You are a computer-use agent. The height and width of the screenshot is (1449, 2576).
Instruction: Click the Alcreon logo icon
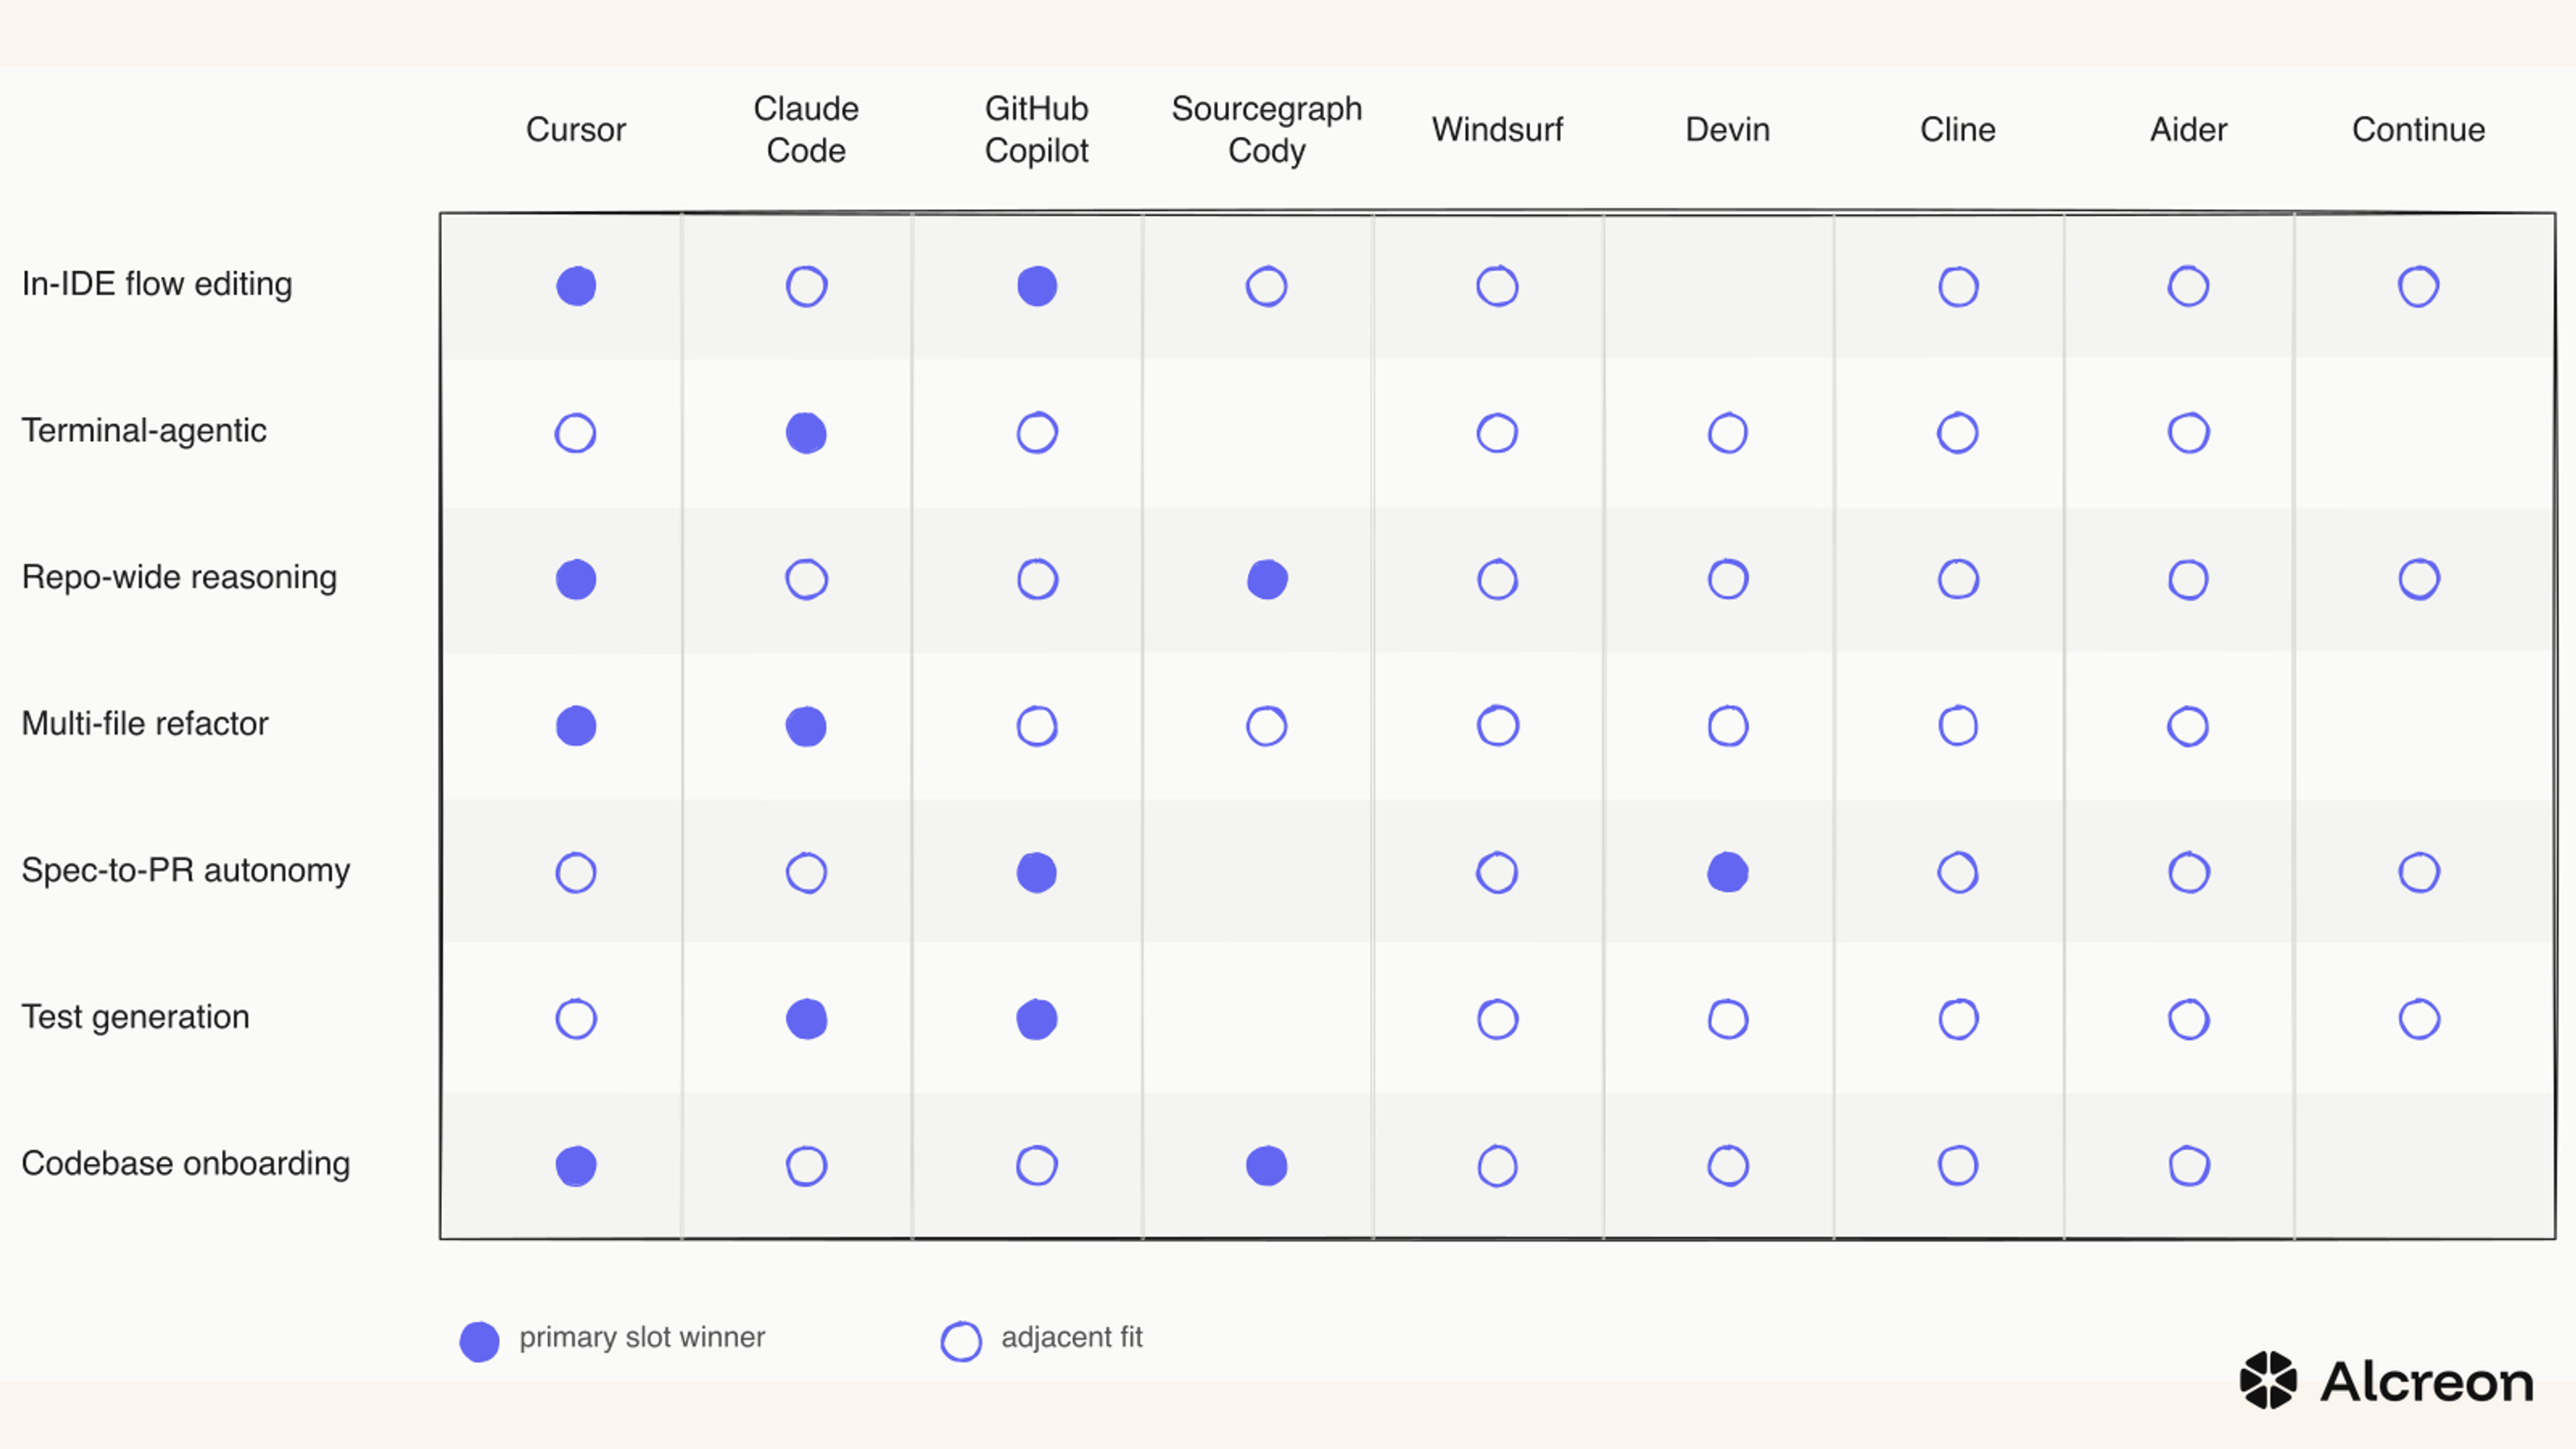tap(2268, 1380)
